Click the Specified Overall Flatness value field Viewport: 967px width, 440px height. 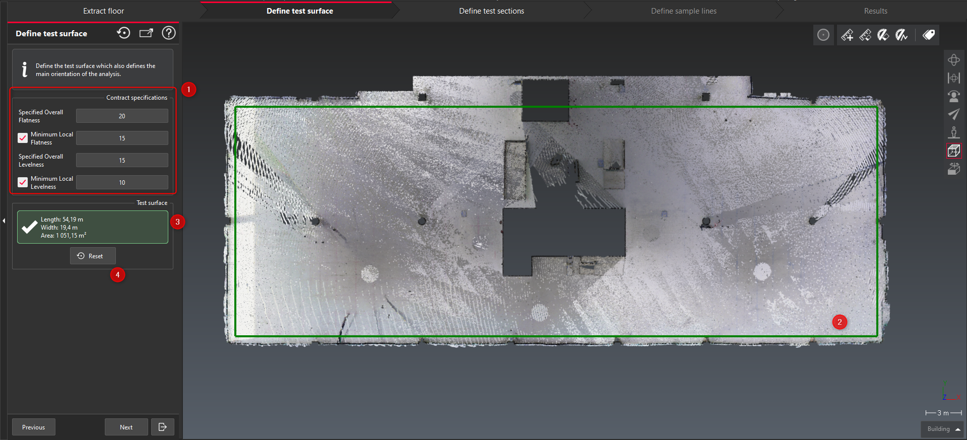coord(122,116)
